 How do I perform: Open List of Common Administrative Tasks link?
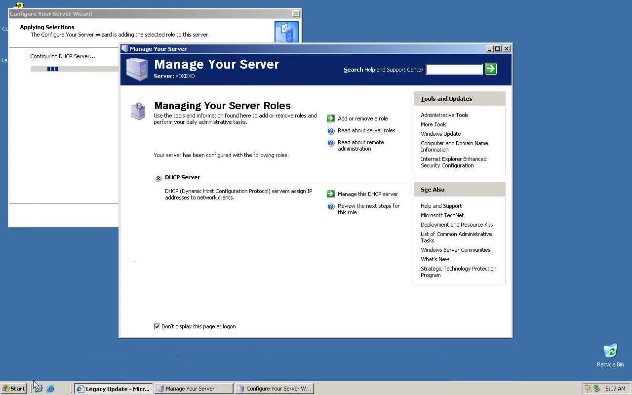(x=456, y=237)
